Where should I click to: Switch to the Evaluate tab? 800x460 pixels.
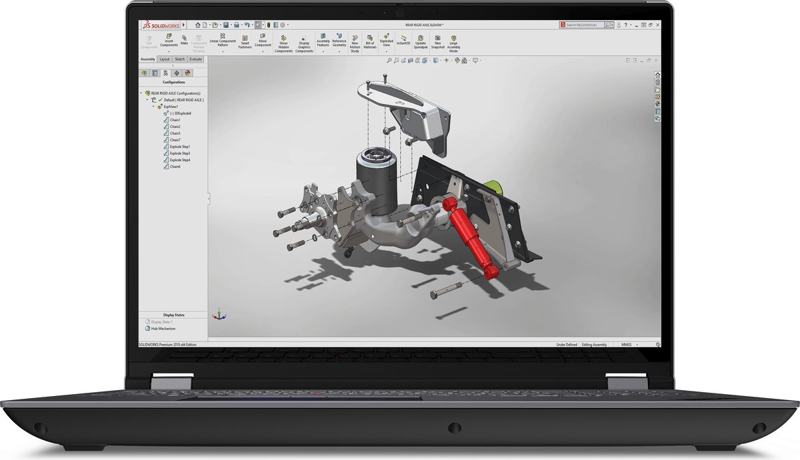coord(195,59)
